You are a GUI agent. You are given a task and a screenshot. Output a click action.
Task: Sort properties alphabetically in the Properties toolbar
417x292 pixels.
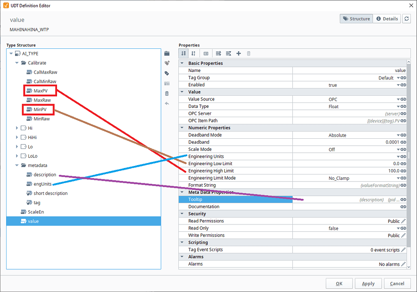click(193, 53)
